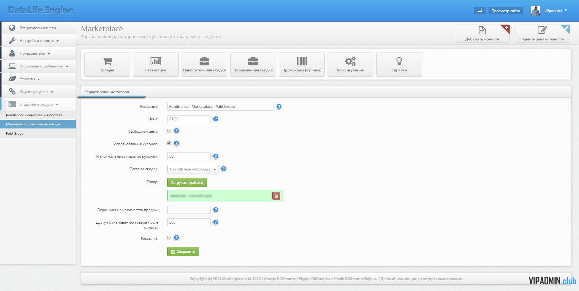Click the Редактирование товара tab header

point(106,92)
